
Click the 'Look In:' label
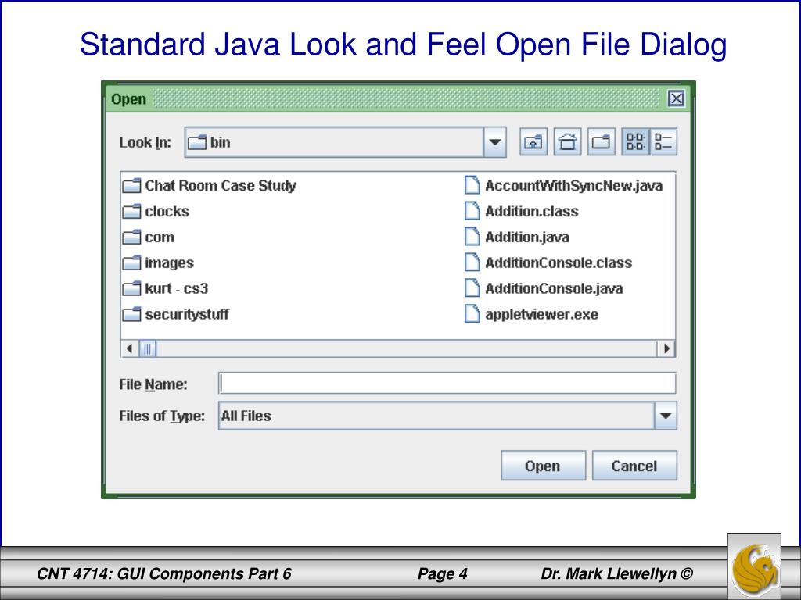145,142
